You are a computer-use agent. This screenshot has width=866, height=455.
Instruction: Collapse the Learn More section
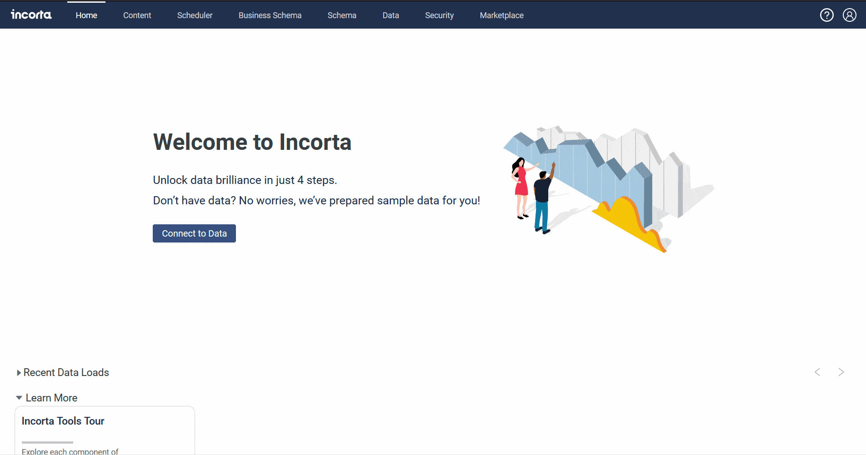click(51, 398)
